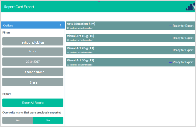This screenshot has height=127, width=196.
Task: Collapse the Options panel with the chevron
Action: 60,26
